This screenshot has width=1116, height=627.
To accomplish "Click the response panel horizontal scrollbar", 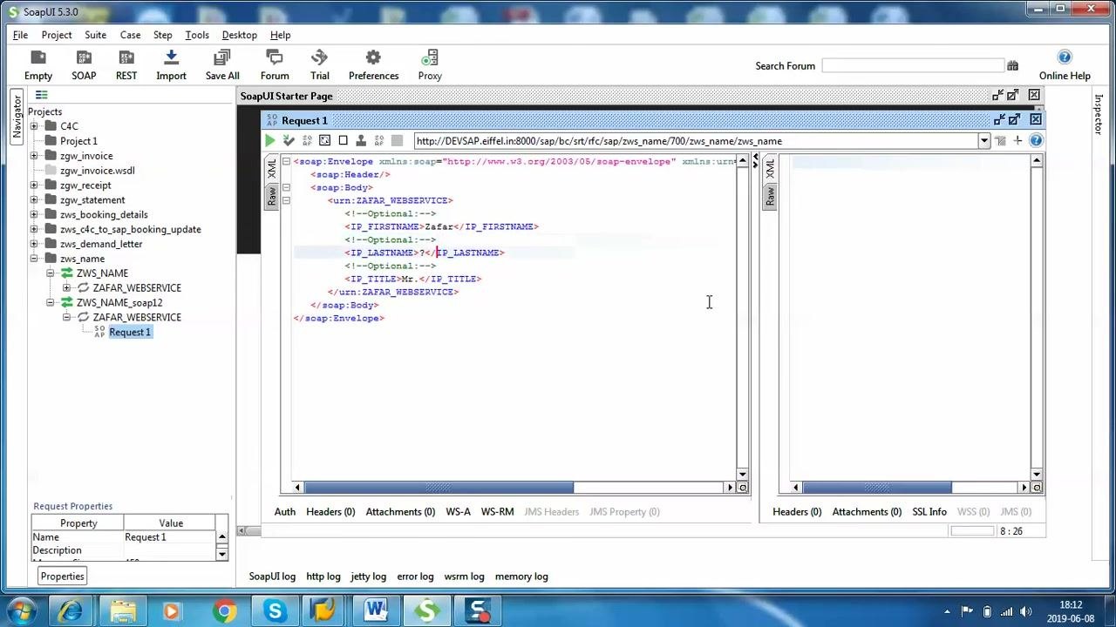I will point(877,488).
